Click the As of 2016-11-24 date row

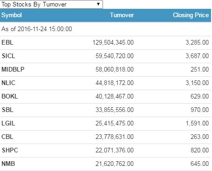pos(106,29)
